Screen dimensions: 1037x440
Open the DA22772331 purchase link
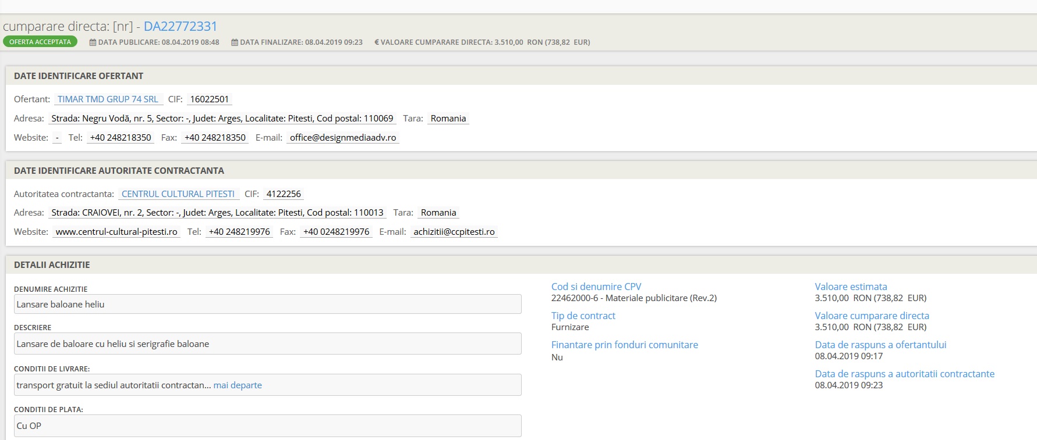[x=180, y=26]
